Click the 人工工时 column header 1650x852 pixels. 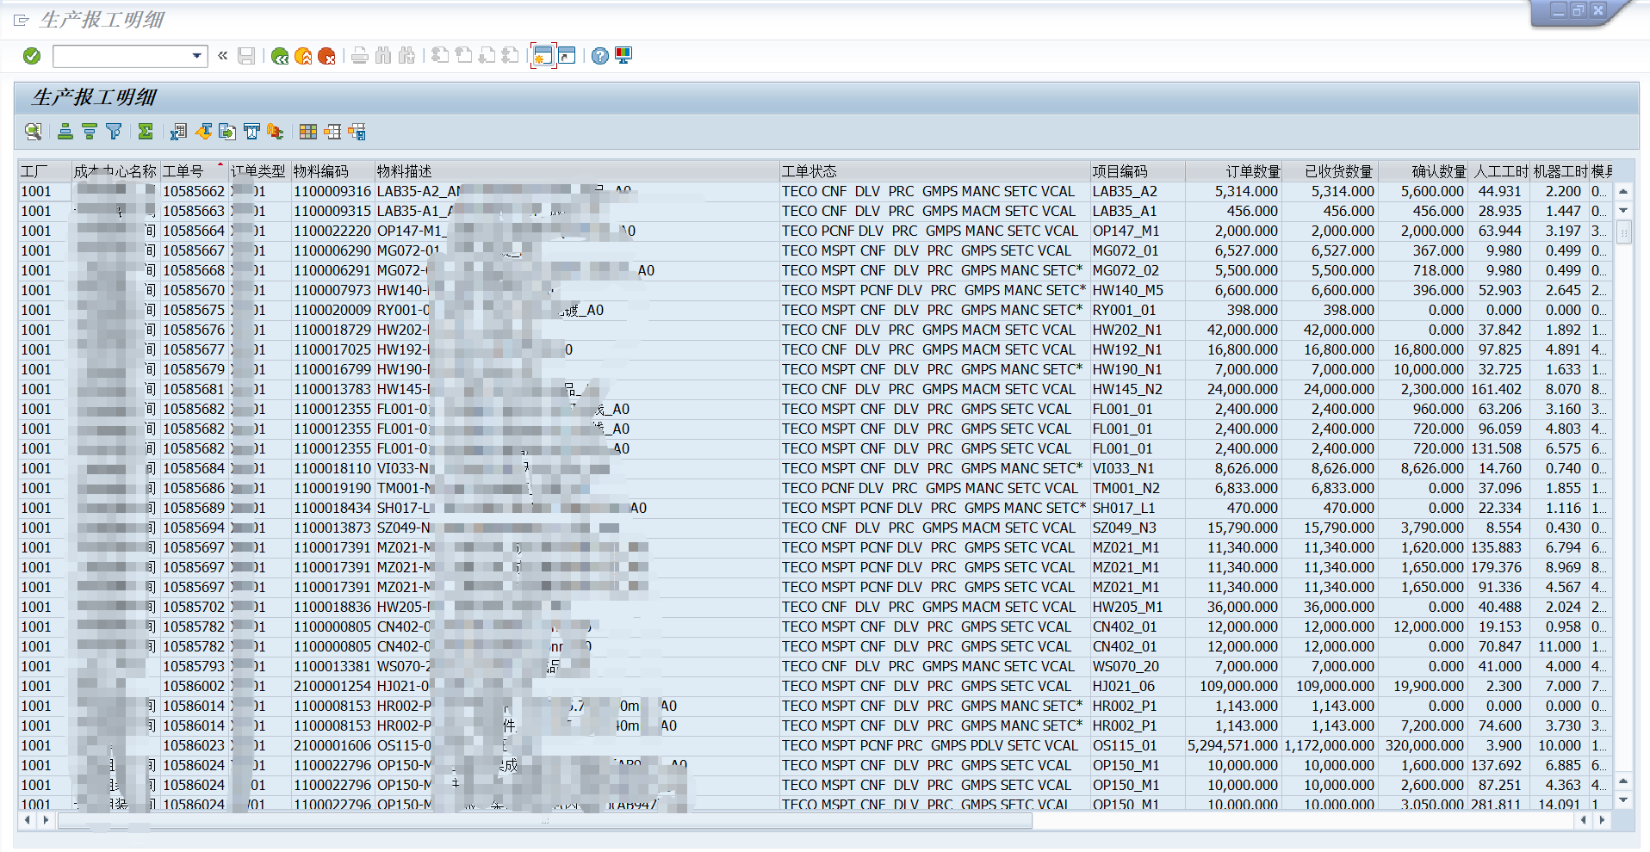[1501, 171]
